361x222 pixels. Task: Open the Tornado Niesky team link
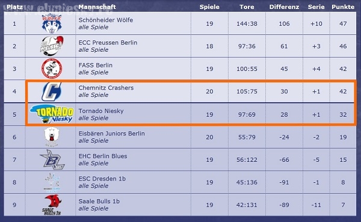click(x=101, y=111)
